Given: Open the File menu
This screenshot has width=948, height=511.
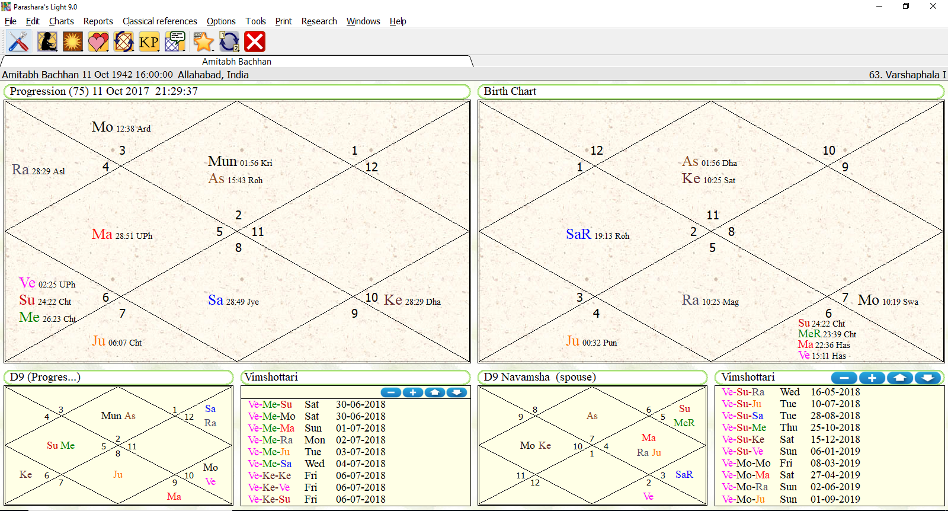Looking at the screenshot, I should (x=11, y=21).
